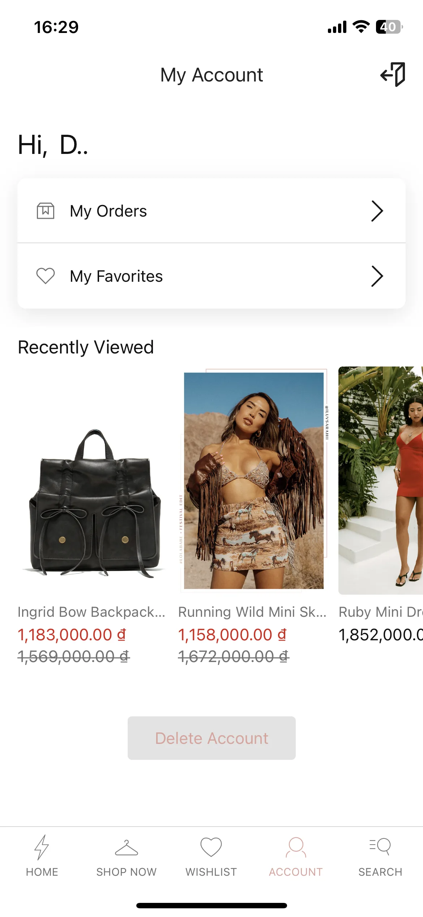Click the Delete Account button

[x=211, y=738]
